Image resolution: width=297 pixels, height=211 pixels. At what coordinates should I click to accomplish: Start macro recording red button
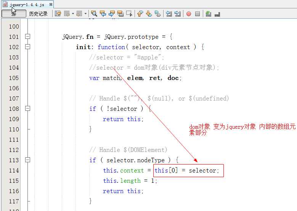189,14
